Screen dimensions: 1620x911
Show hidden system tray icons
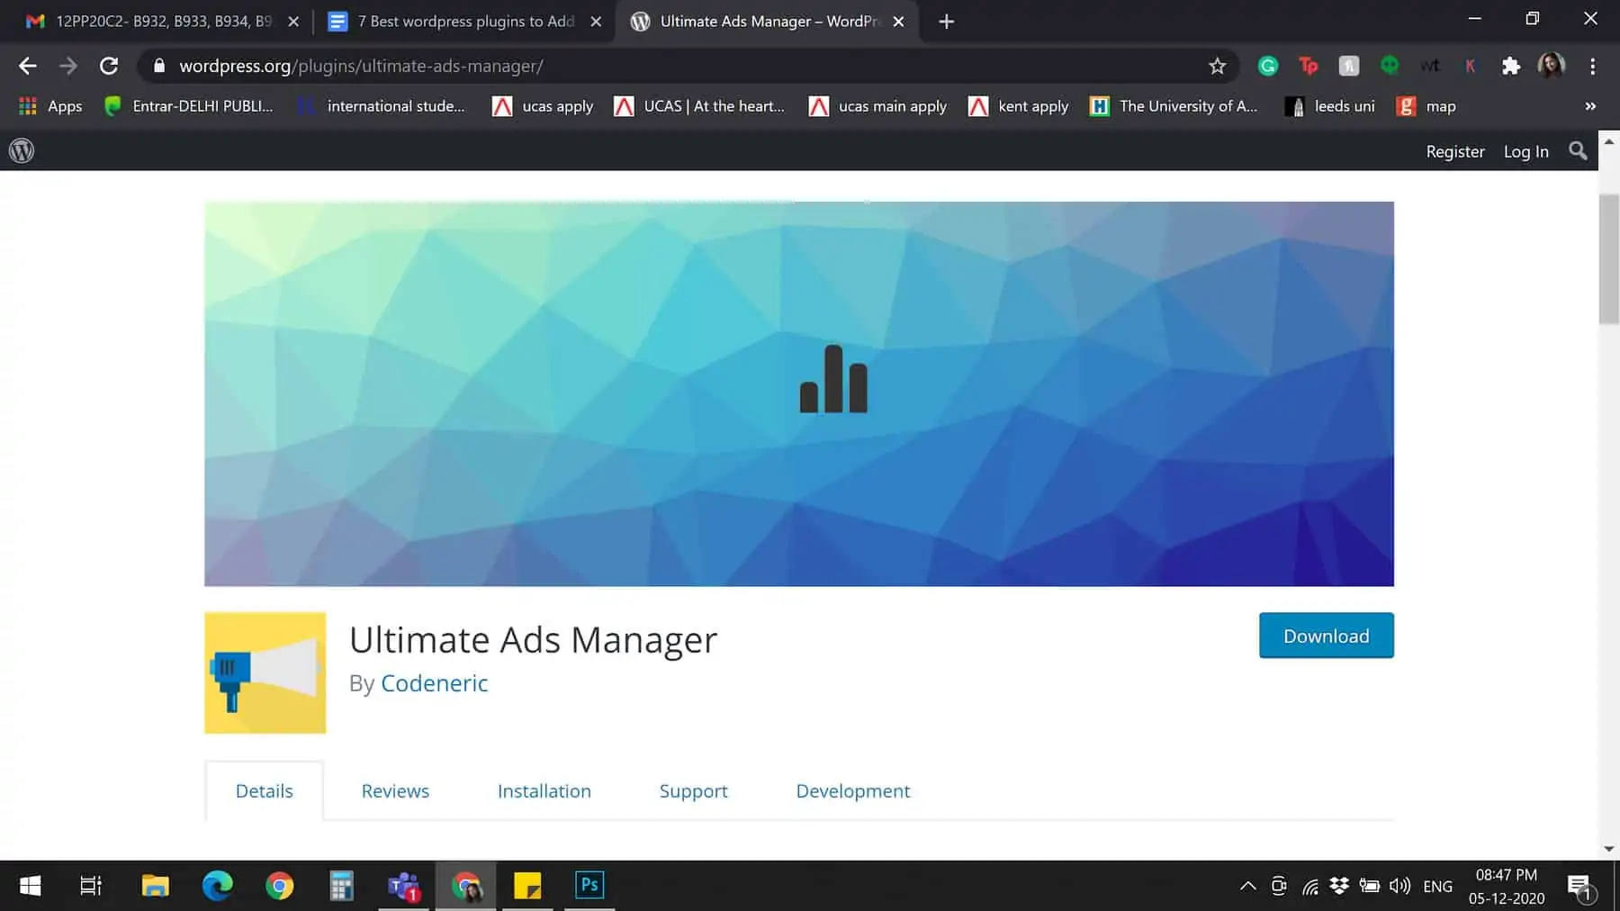(x=1247, y=886)
